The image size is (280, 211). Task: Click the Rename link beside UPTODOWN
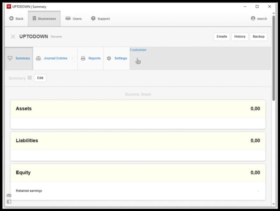point(56,37)
